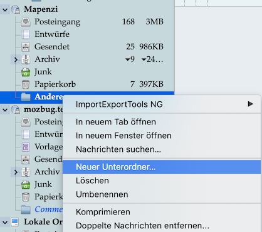Select the Vorlagen templates icon

click(x=26, y=147)
